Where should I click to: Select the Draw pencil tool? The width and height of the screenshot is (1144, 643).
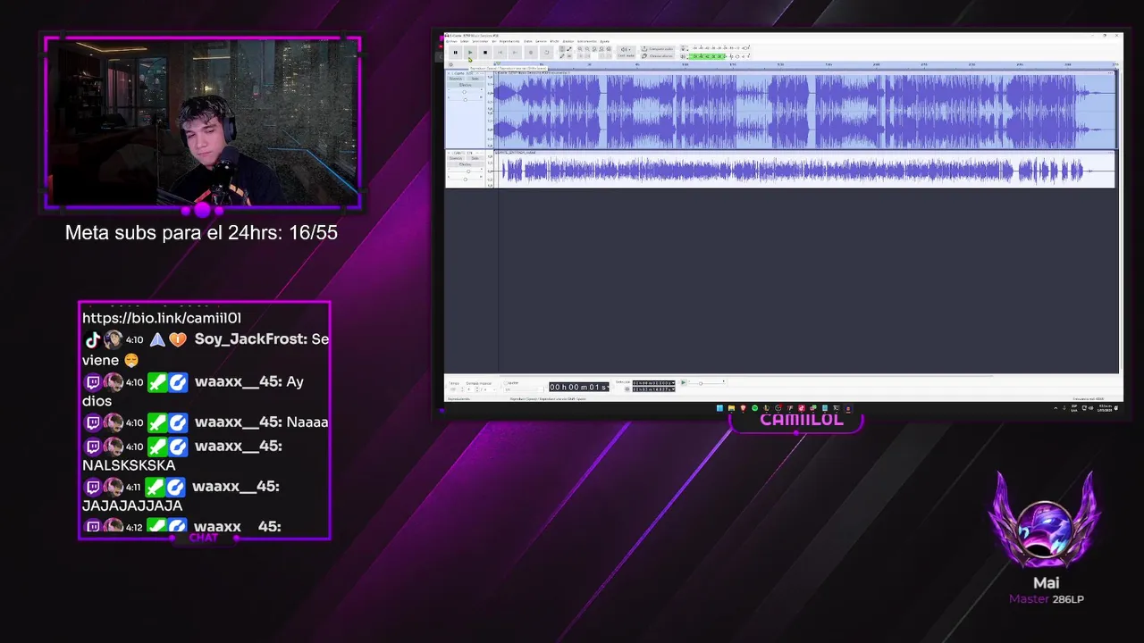[562, 56]
